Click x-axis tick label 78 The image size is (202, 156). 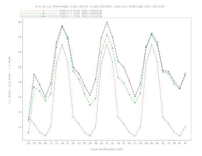pyautogui.click(x=174, y=143)
